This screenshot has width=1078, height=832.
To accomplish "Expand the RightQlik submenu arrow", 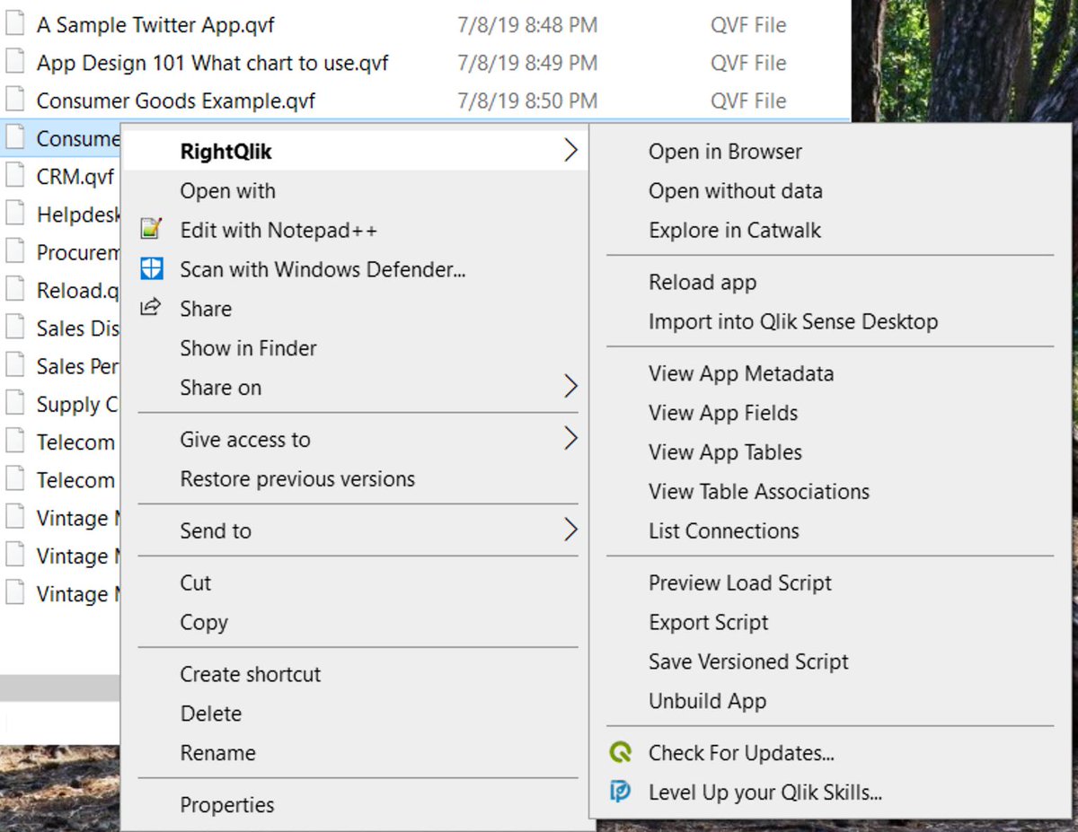I will click(570, 150).
